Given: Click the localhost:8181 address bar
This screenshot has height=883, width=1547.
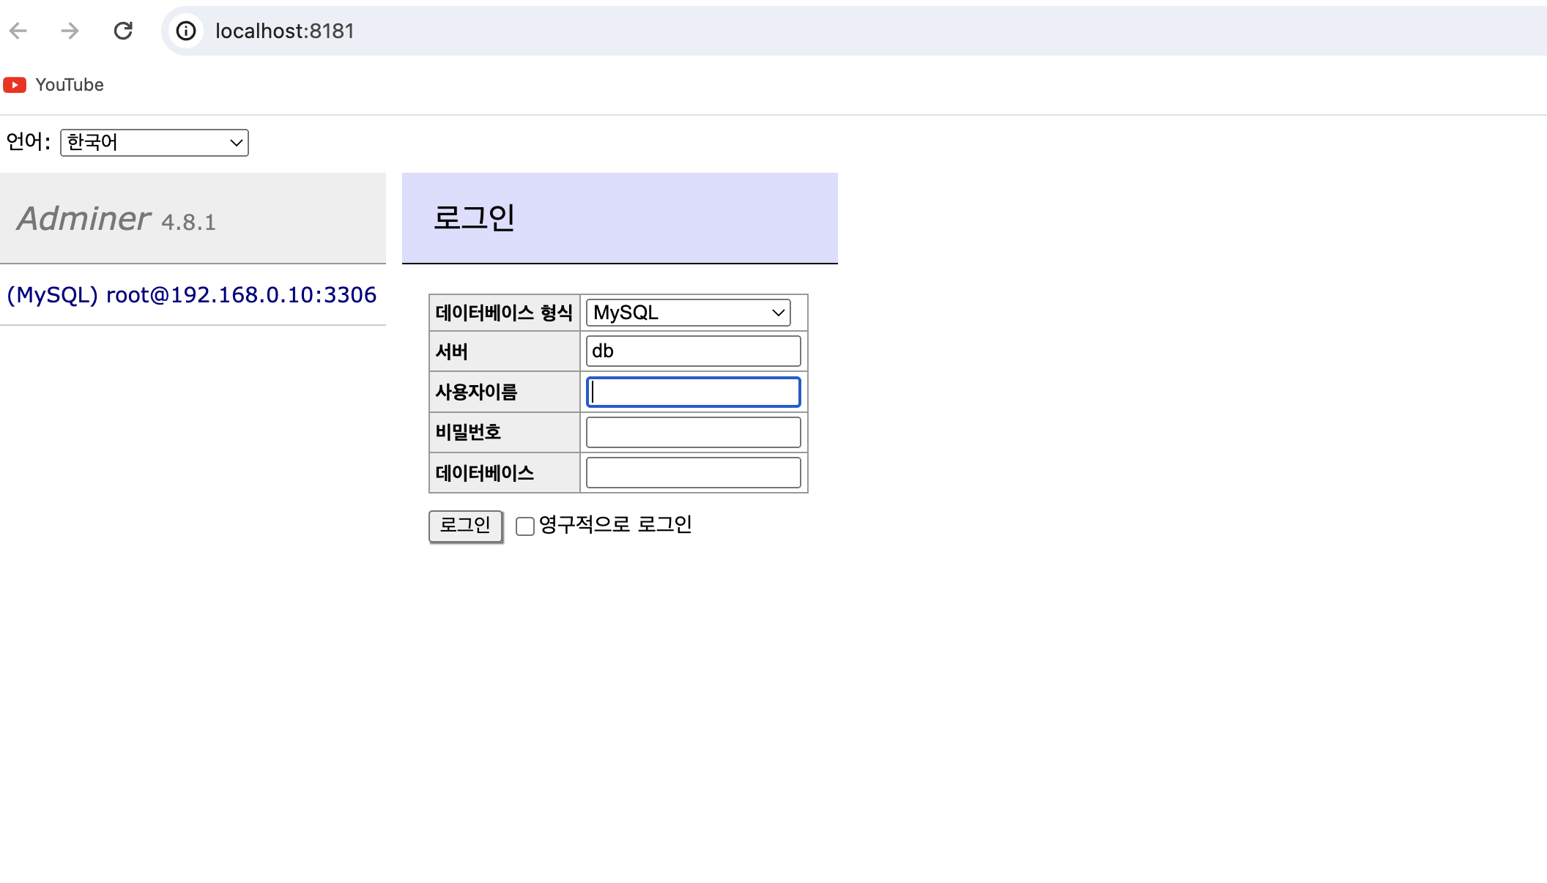Looking at the screenshot, I should tap(732, 31).
